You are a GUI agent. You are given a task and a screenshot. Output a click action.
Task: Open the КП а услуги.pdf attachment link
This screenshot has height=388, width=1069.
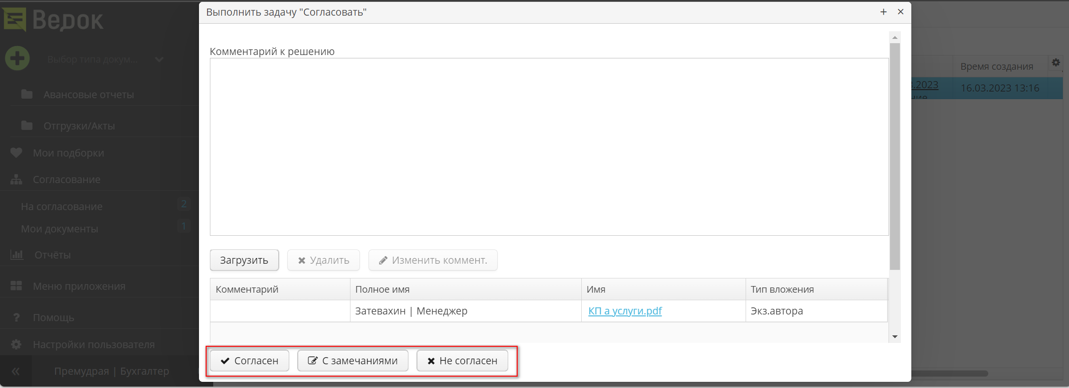(625, 311)
